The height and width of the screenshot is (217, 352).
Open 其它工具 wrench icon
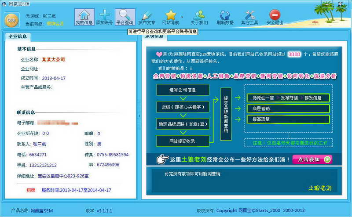tap(249, 17)
